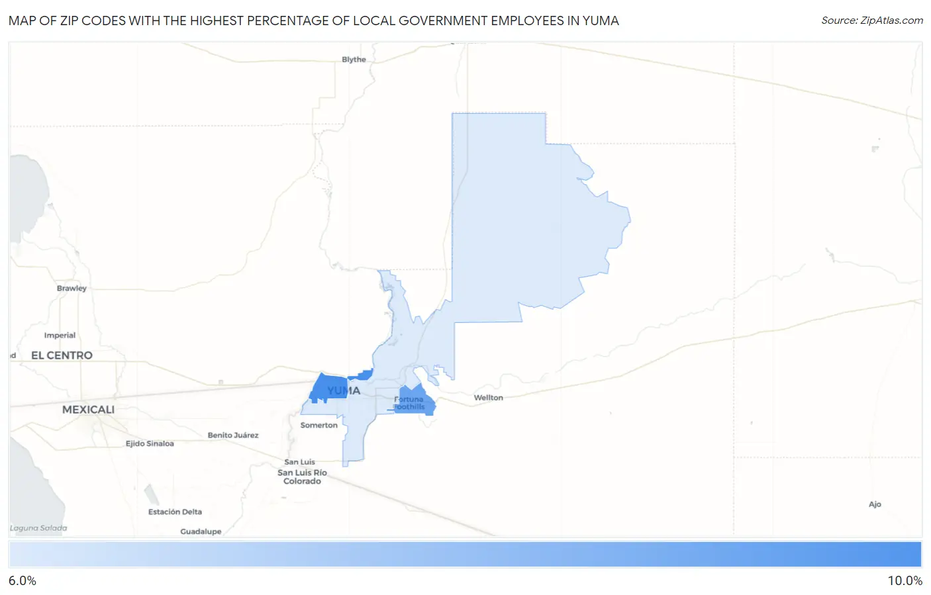
Task: Click the Ejido Sinaloa label
Action: click(150, 443)
